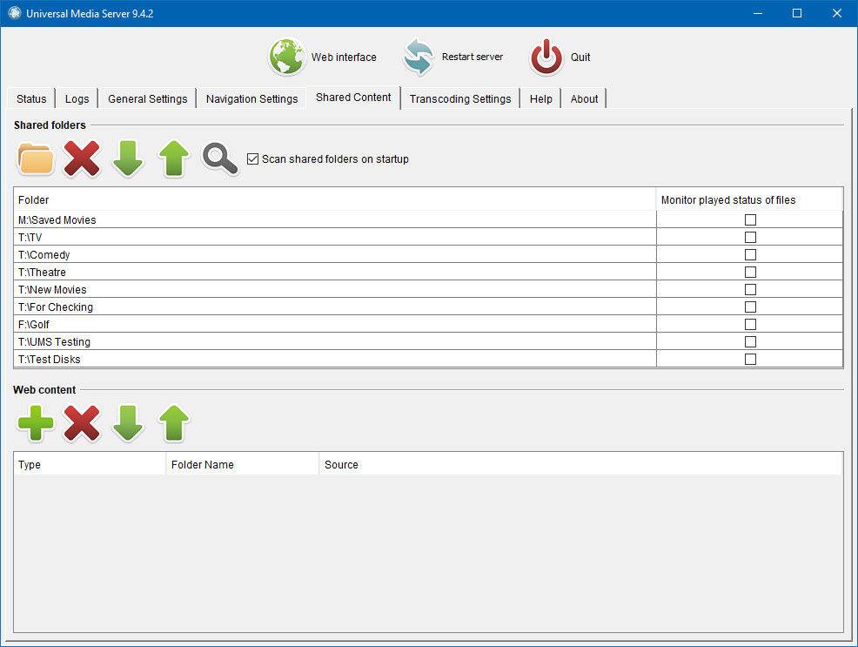Move shared folder down with green arrow
The width and height of the screenshot is (858, 647).
pos(128,158)
